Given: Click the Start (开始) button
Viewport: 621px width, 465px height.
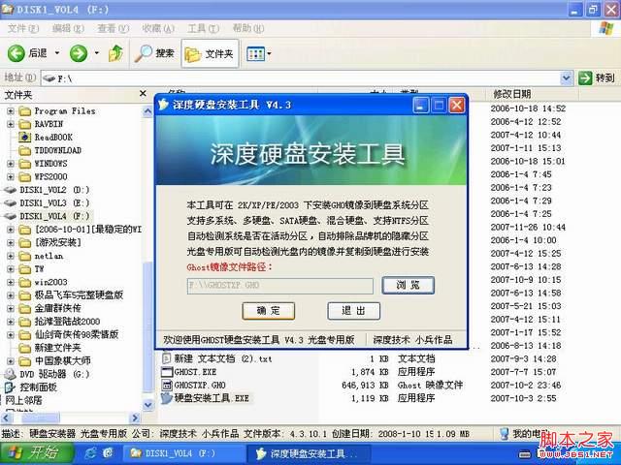Looking at the screenshot, I should point(37,453).
